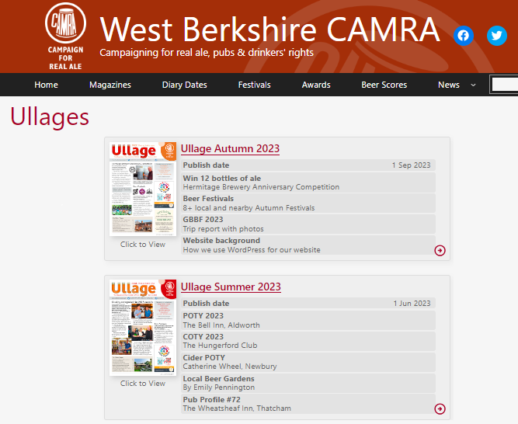The height and width of the screenshot is (424, 518).
Task: Open the Ullage Autumn 2023 link
Action: pos(230,148)
